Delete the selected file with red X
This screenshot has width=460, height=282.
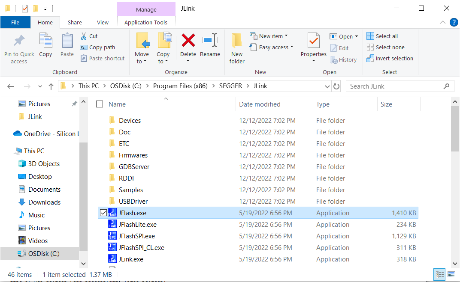click(188, 40)
